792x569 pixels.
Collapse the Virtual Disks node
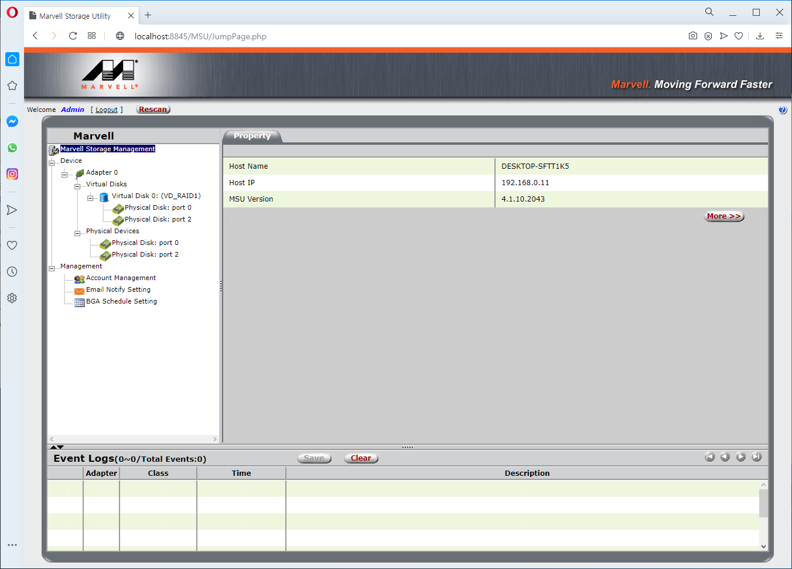coord(77,186)
